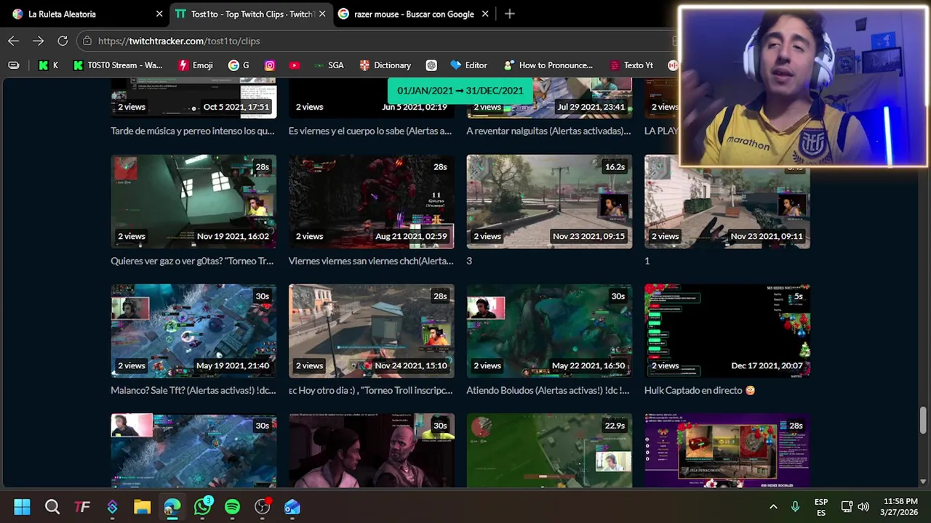Image resolution: width=931 pixels, height=523 pixels.
Task: Open Windows taskbar search
Action: 52,507
